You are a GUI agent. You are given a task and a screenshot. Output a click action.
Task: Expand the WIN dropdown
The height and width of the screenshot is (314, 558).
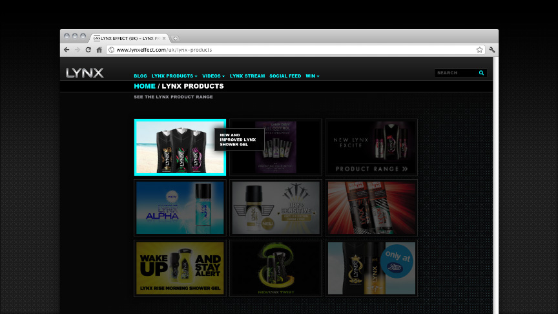click(313, 76)
